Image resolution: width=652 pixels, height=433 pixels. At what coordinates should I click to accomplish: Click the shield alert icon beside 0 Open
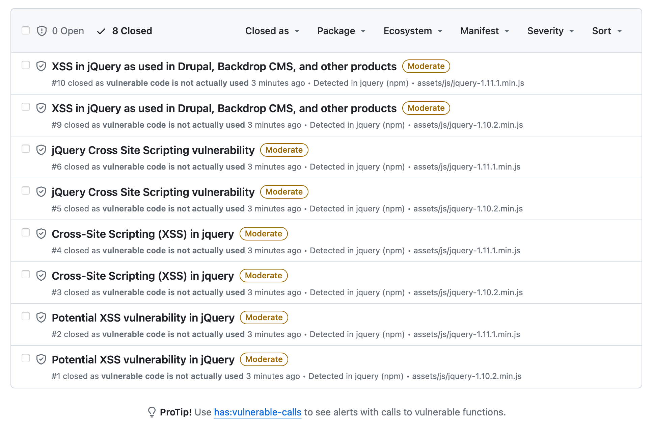pyautogui.click(x=42, y=31)
